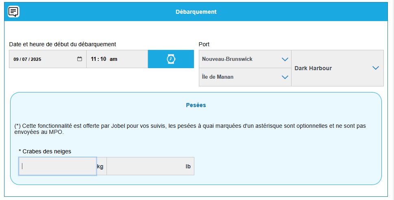Click the Débarquement header title

pos(196,12)
